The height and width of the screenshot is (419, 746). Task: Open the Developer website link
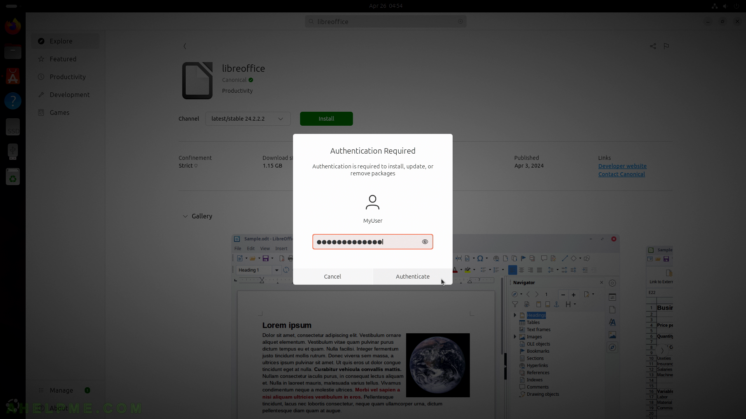(622, 166)
